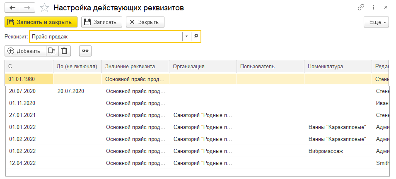Click the glasses view icon
Screen dimensions: 396x179
85,51
